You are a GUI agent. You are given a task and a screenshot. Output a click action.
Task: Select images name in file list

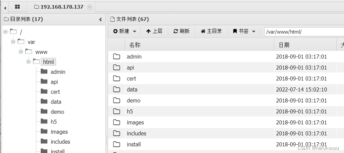[x=135, y=122]
